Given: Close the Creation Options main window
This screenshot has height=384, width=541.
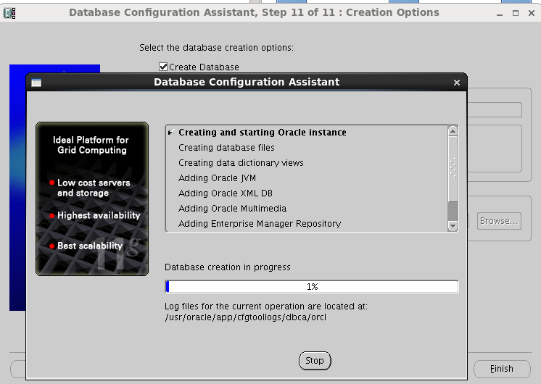Looking at the screenshot, I should pos(532,13).
